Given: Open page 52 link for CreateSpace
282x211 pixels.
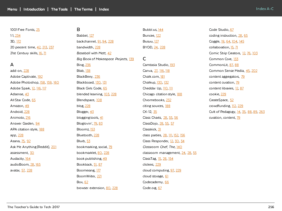Looking at the screenshot, I should [232, 100].
